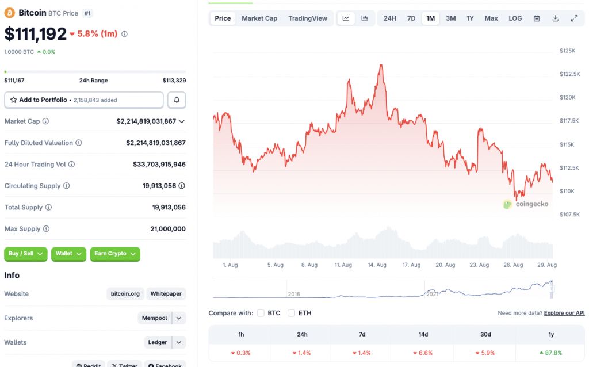Click the Twitter community button

pos(125,364)
